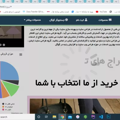Launch iTunes from the taskbar
This screenshot has width=120, height=120.
coord(78,117)
